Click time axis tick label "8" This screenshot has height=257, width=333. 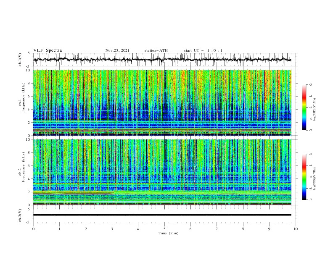243,229
